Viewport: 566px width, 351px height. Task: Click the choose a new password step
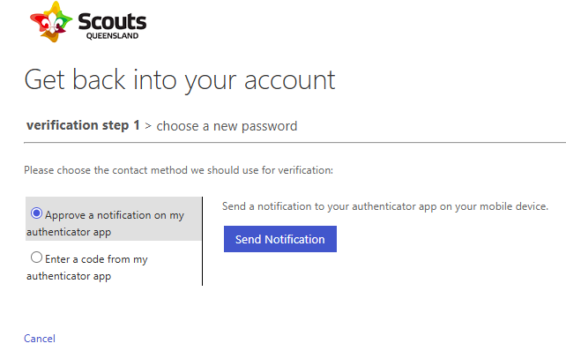coord(227,126)
